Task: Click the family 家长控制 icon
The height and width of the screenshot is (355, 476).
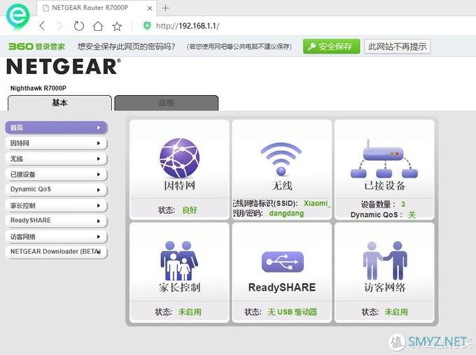Action: click(179, 261)
